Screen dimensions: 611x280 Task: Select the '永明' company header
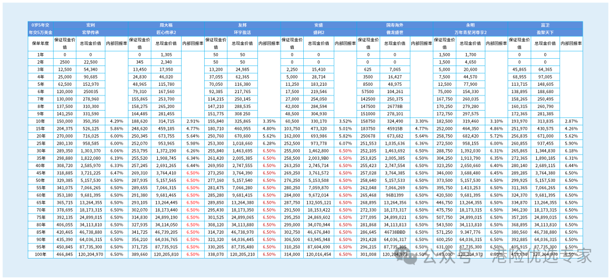click(x=470, y=24)
